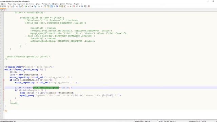Click the Save file toolbar icon
217x122 pixels.
tap(2, 6)
